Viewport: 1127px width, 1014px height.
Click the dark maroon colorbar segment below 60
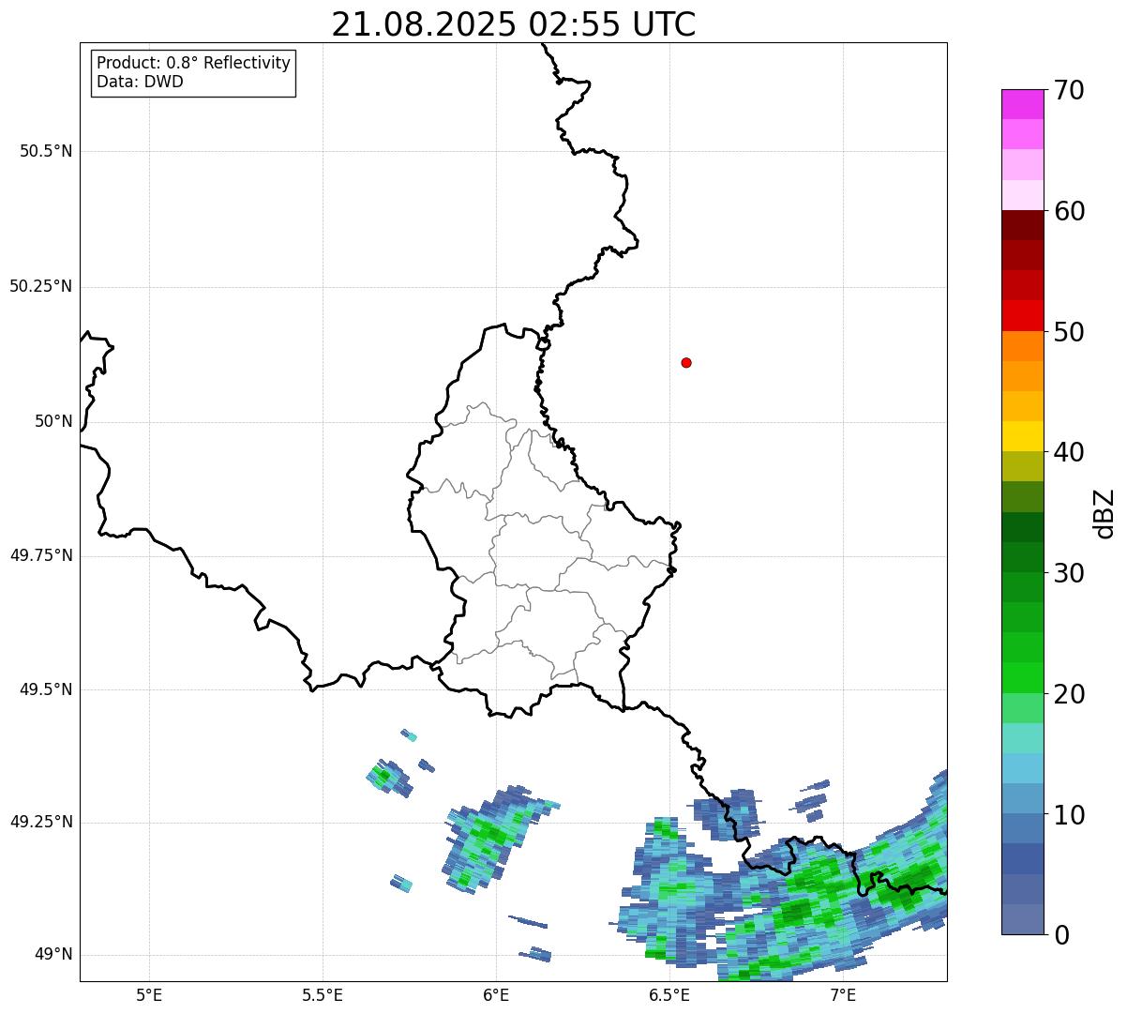click(1022, 225)
